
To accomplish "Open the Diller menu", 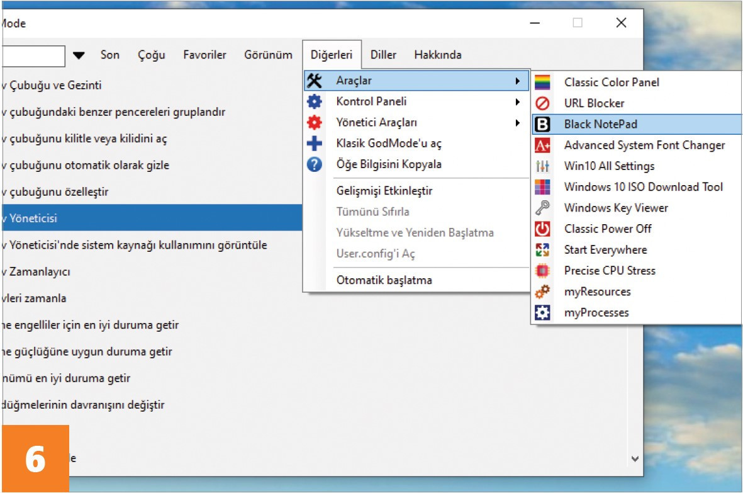I will [383, 55].
